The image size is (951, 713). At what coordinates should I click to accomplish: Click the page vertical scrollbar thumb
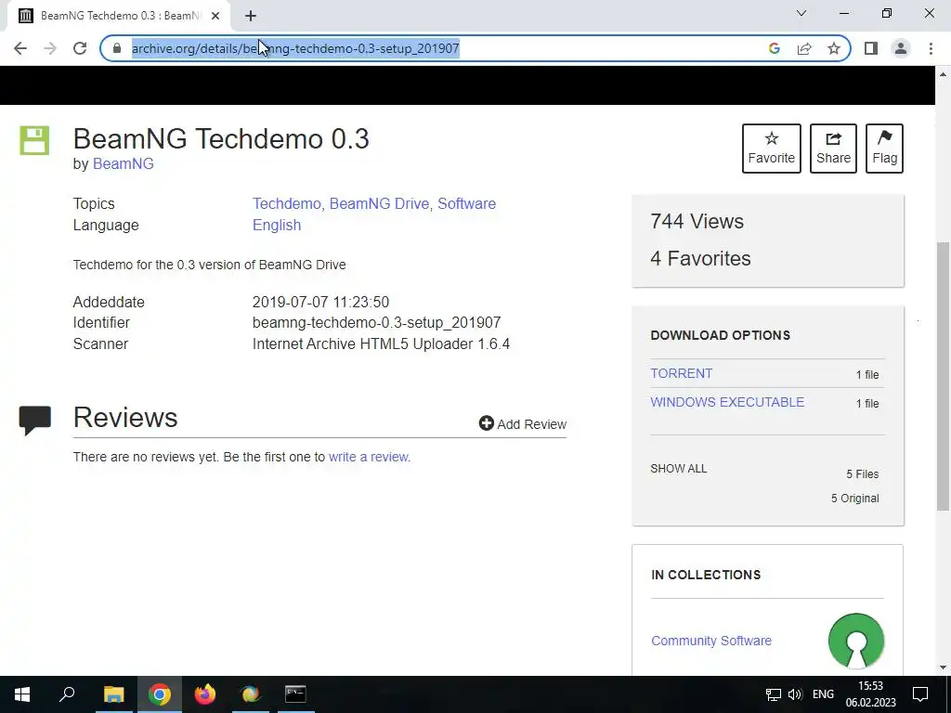click(x=943, y=376)
